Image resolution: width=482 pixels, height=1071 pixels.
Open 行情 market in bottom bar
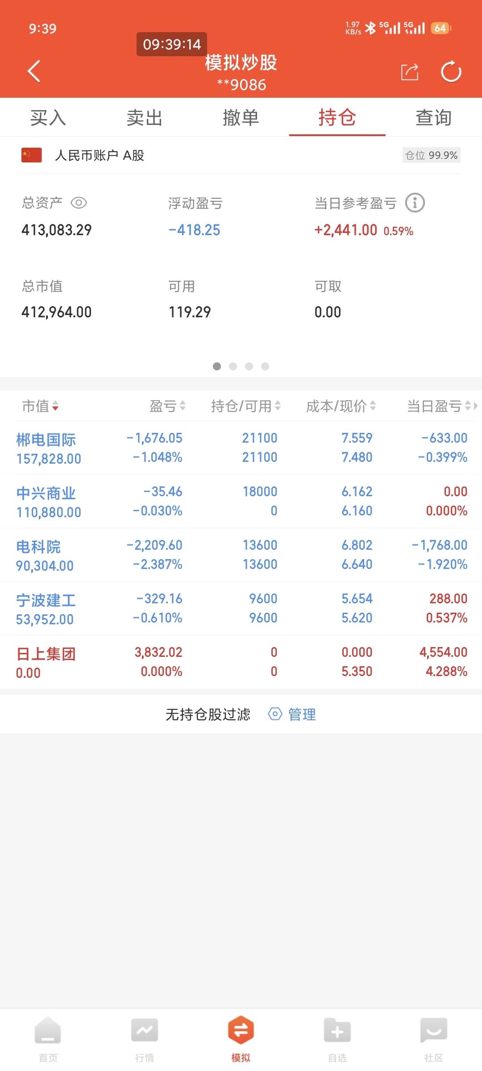click(144, 1039)
